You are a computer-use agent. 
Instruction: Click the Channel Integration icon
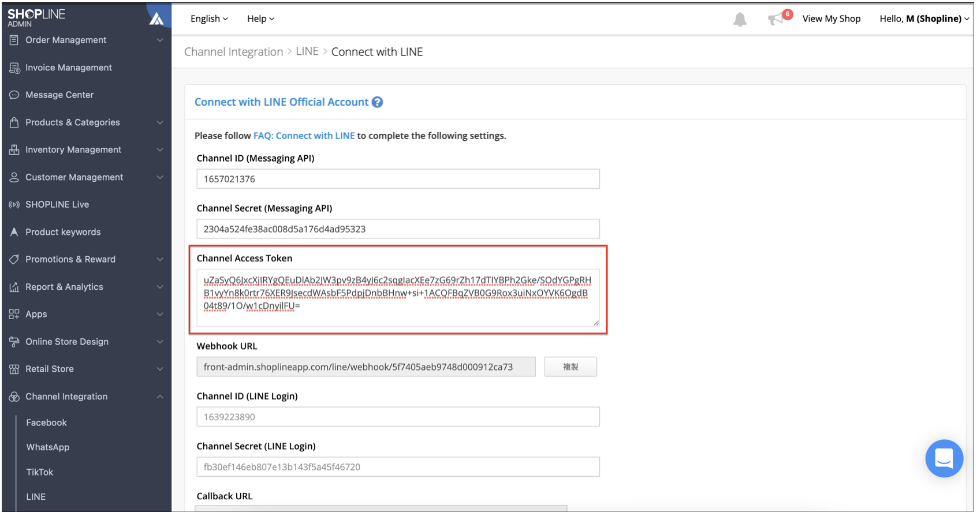pyautogui.click(x=14, y=397)
